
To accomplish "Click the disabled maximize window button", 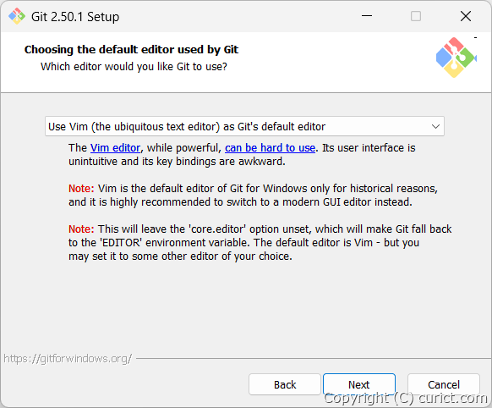I will coord(416,16).
